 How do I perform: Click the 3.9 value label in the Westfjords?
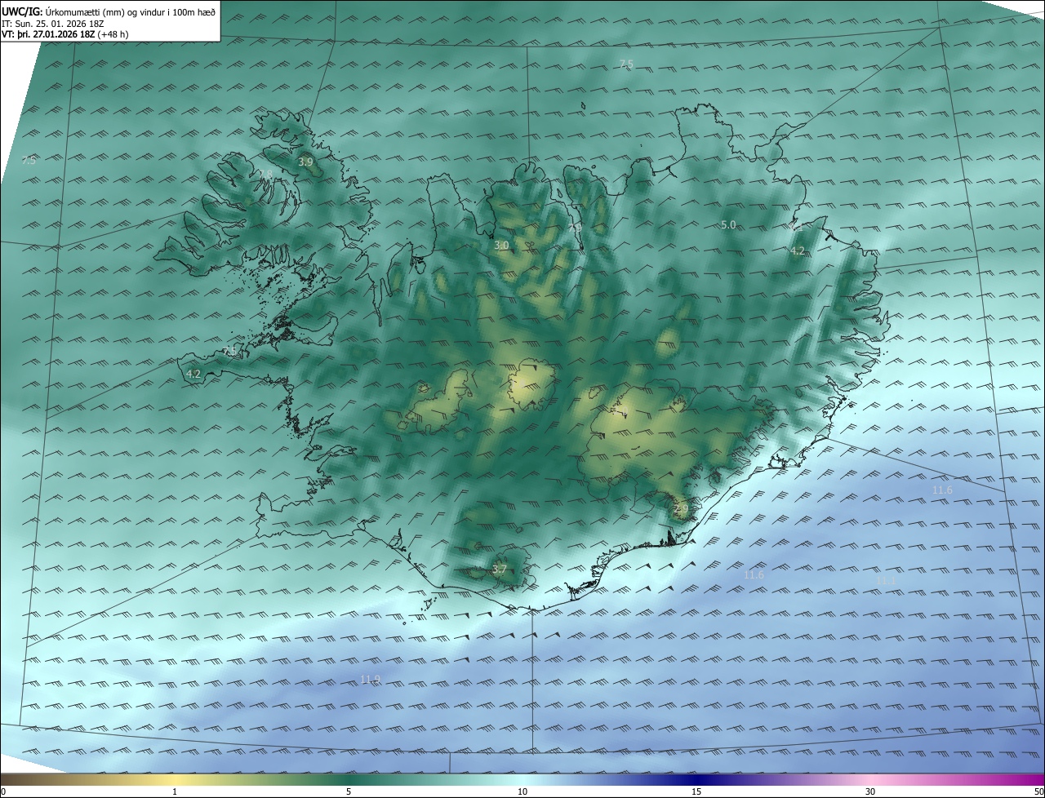pos(305,162)
